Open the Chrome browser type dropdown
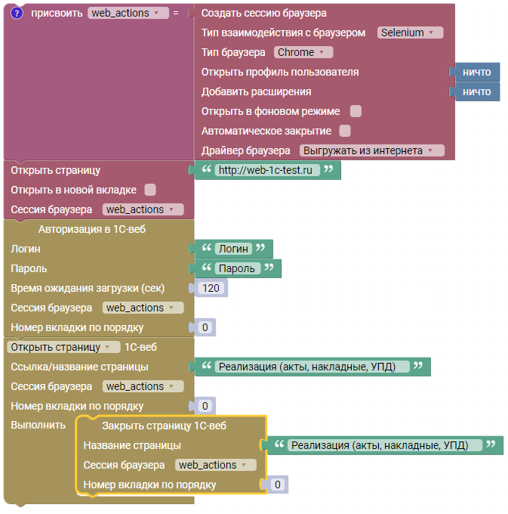The width and height of the screenshot is (508, 514). pyautogui.click(x=302, y=52)
